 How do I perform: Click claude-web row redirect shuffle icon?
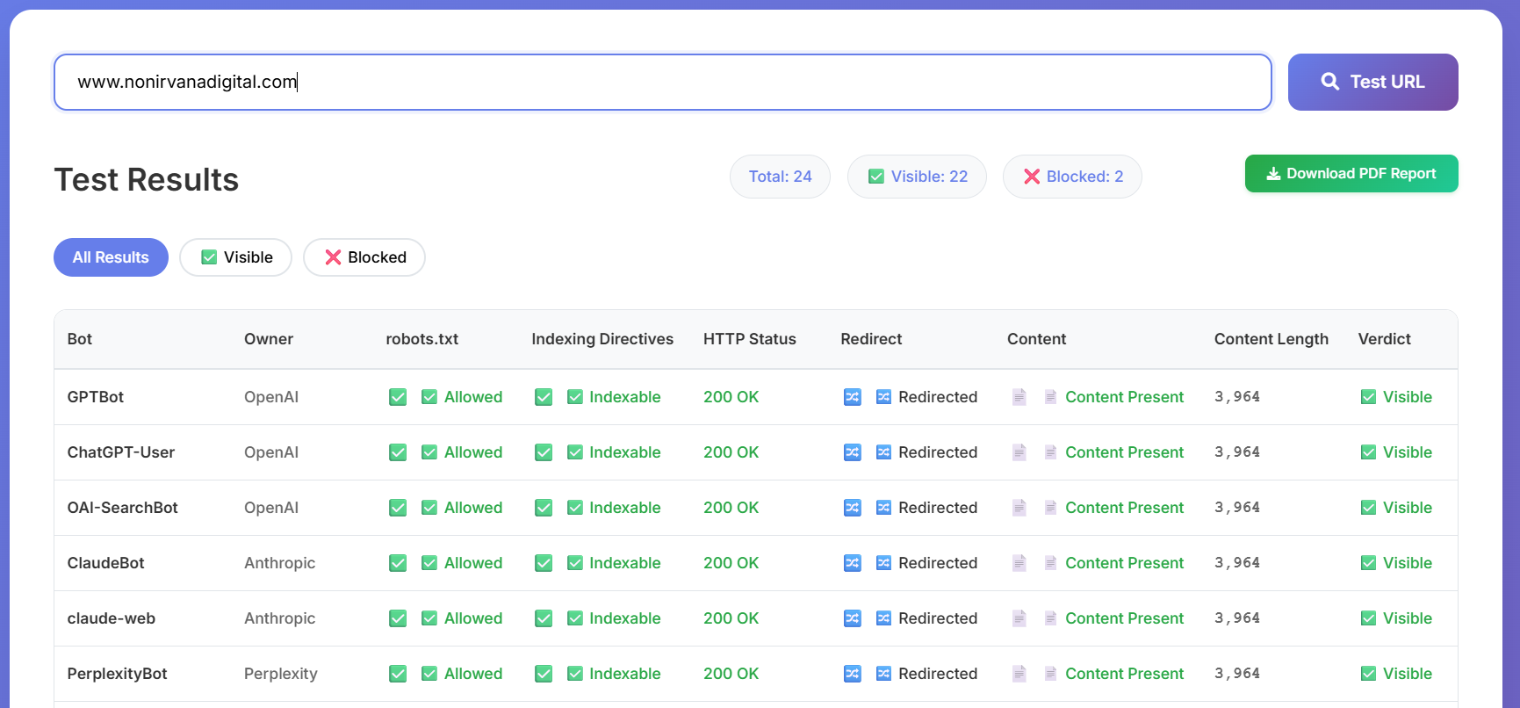click(853, 618)
